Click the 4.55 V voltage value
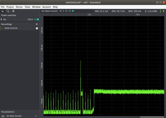The width and height of the screenshot is (166, 118). coord(30,19)
